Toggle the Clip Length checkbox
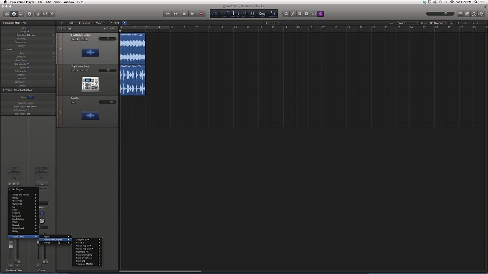Screen dimensions: 488x274 28,64
